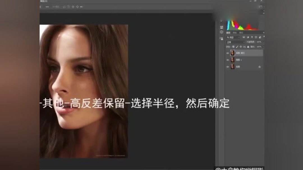Viewport: 303px width, 170px height.
Task: Open the Layers panel menu icon
Action: (x=264, y=32)
